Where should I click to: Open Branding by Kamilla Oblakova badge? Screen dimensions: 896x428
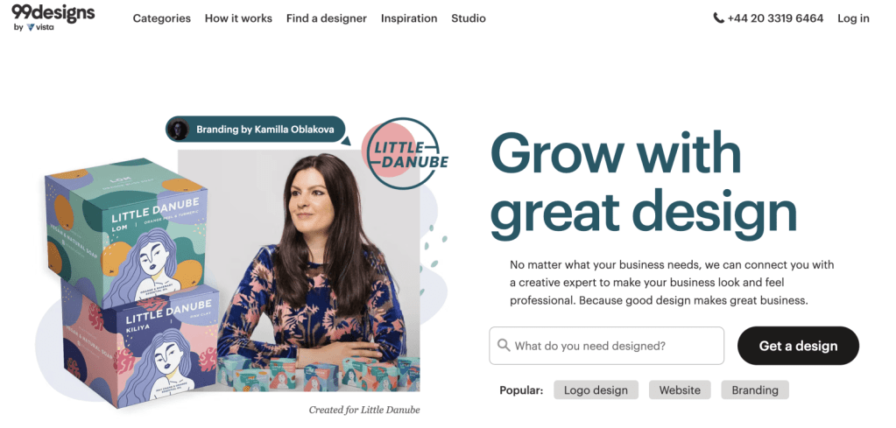pyautogui.click(x=256, y=130)
